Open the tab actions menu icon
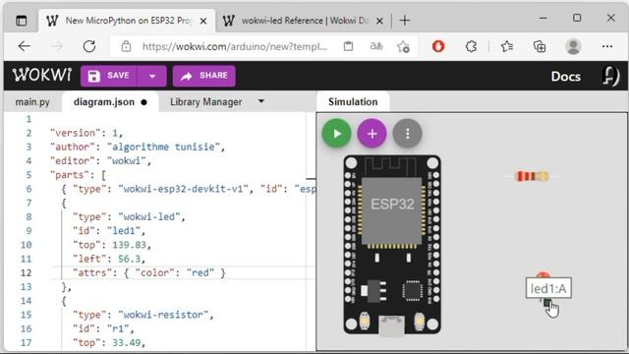 point(22,21)
